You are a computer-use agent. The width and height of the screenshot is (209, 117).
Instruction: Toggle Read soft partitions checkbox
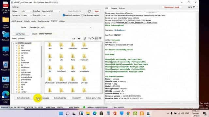click(64, 15)
